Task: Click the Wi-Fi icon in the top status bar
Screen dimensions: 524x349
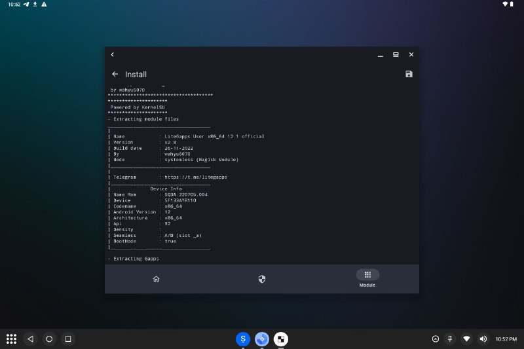Action: tap(505, 4)
